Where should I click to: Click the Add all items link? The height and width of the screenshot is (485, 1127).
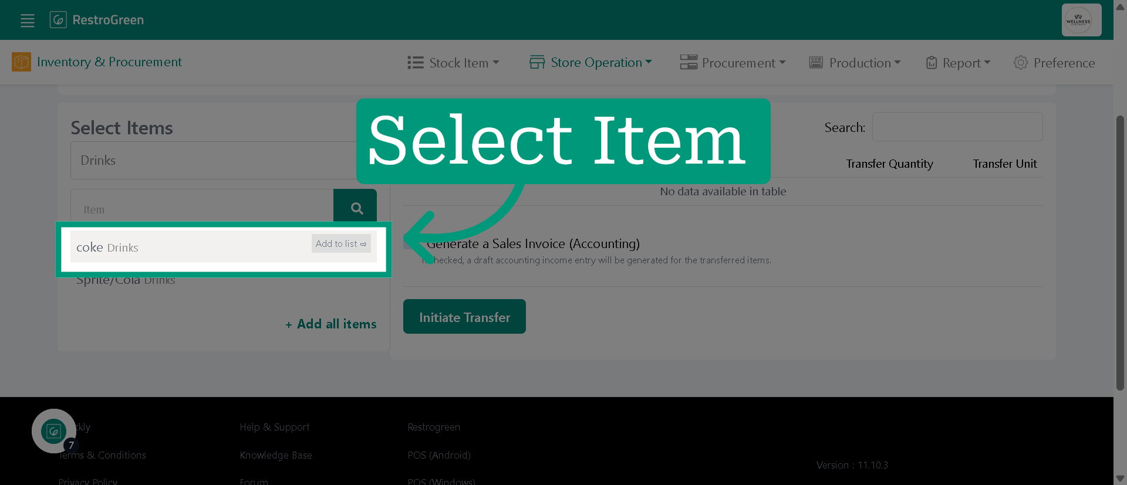click(x=331, y=324)
